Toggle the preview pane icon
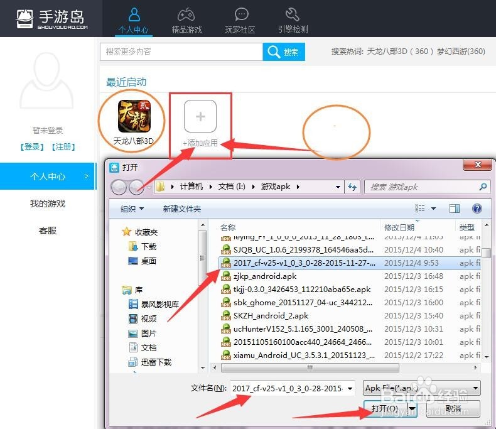The height and width of the screenshot is (429, 496). [x=454, y=208]
